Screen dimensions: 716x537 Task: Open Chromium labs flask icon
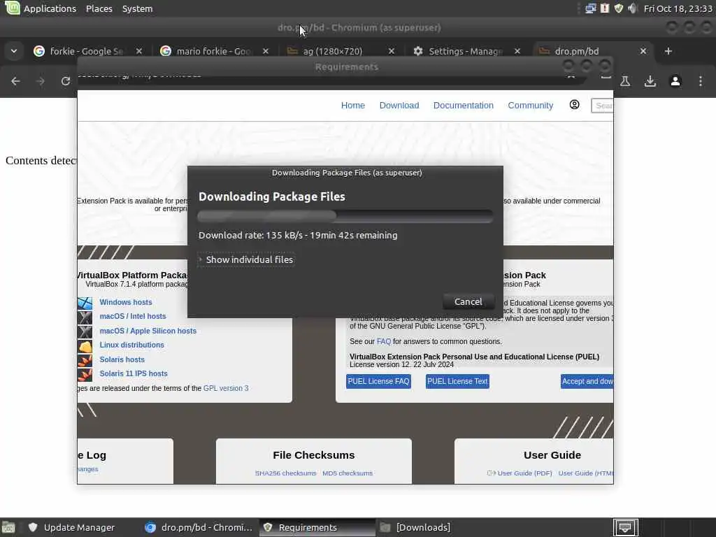pyautogui.click(x=625, y=81)
